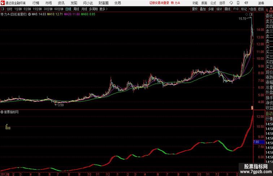Open the 多周期 multi-period view
This screenshot has height=176, width=273.
93,9
